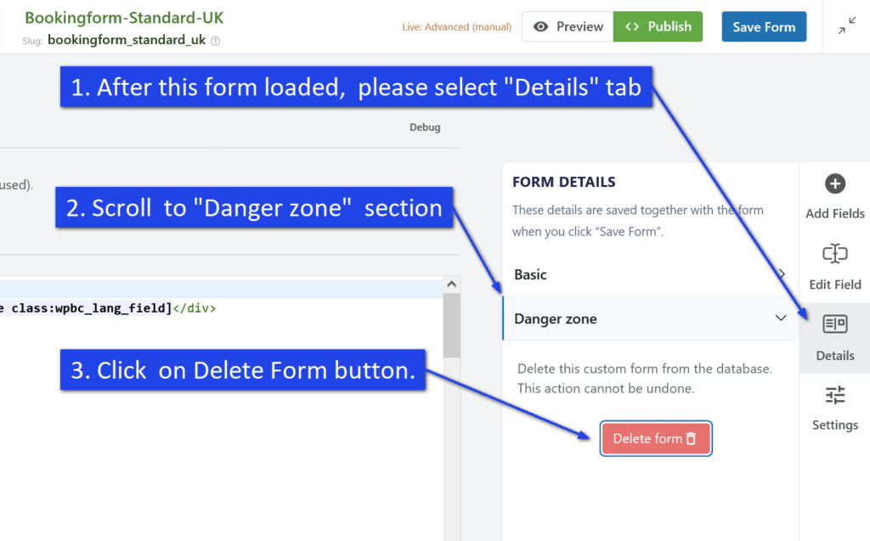Select the Bookingform-Standard-UK title
870x541 pixels.
(123, 17)
